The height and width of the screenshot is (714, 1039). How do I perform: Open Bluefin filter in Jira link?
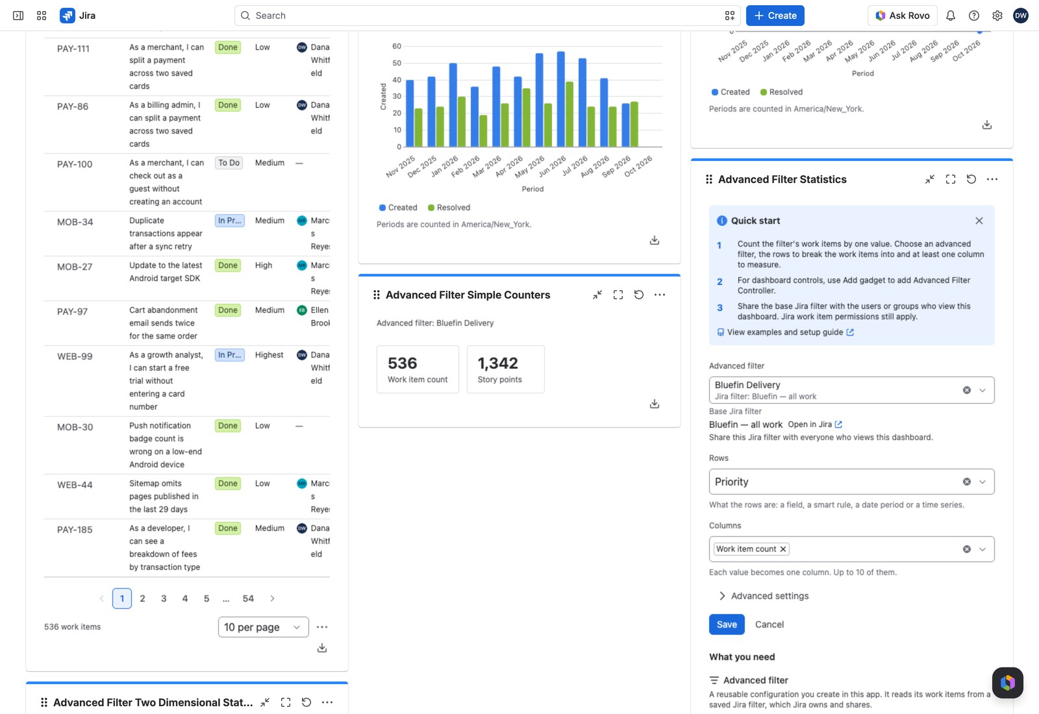point(815,425)
